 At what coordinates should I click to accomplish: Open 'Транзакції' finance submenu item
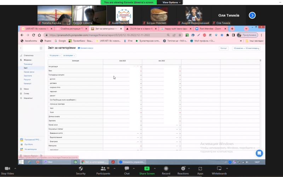coord(28,64)
